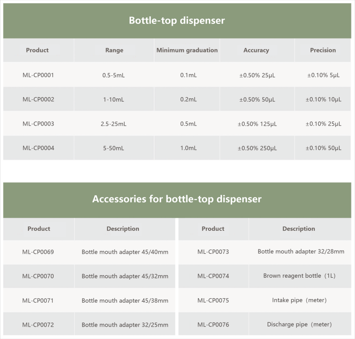Click accessory code ML-CP0069
This screenshot has width=355, height=339.
pos(38,252)
